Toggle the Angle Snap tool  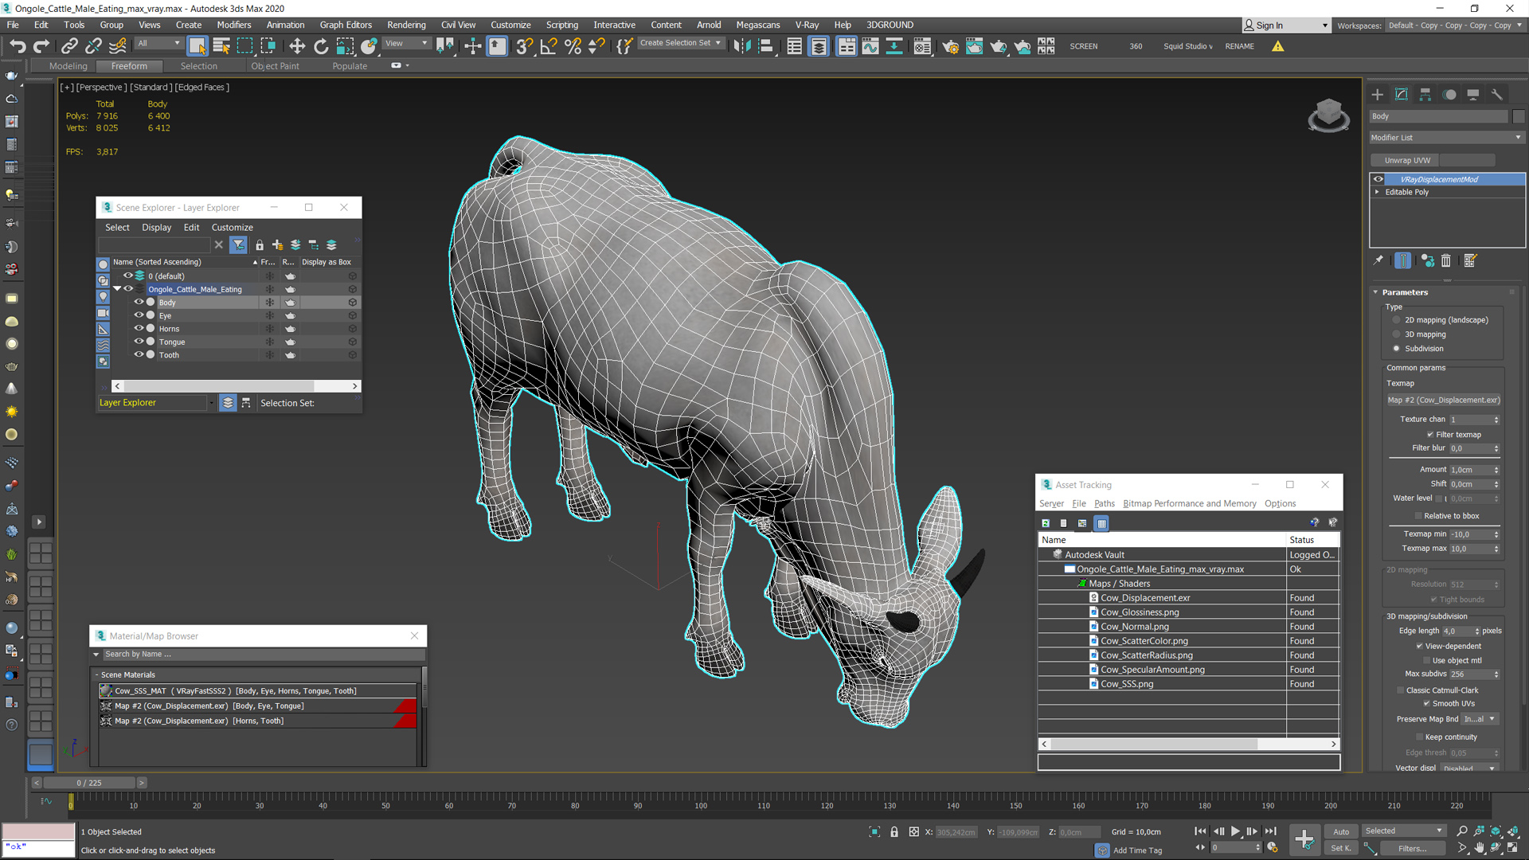[x=548, y=46]
